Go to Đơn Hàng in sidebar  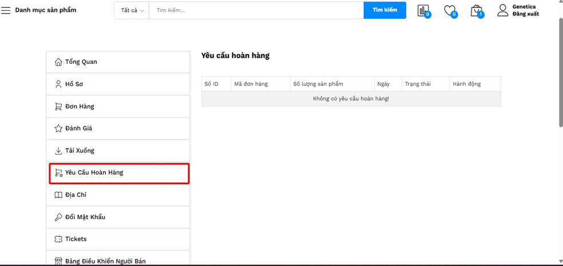[x=80, y=107]
